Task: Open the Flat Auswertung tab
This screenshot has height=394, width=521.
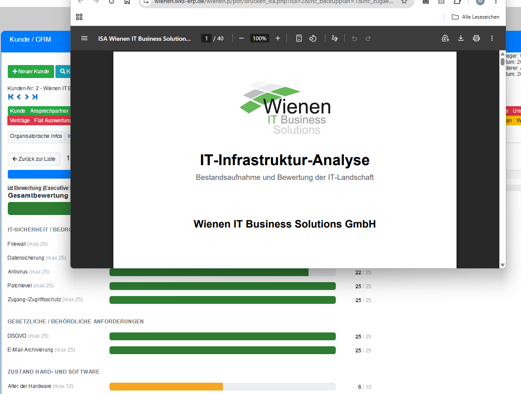Action: 52,120
